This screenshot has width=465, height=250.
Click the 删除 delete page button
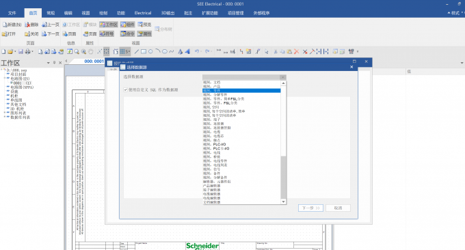tap(31, 25)
